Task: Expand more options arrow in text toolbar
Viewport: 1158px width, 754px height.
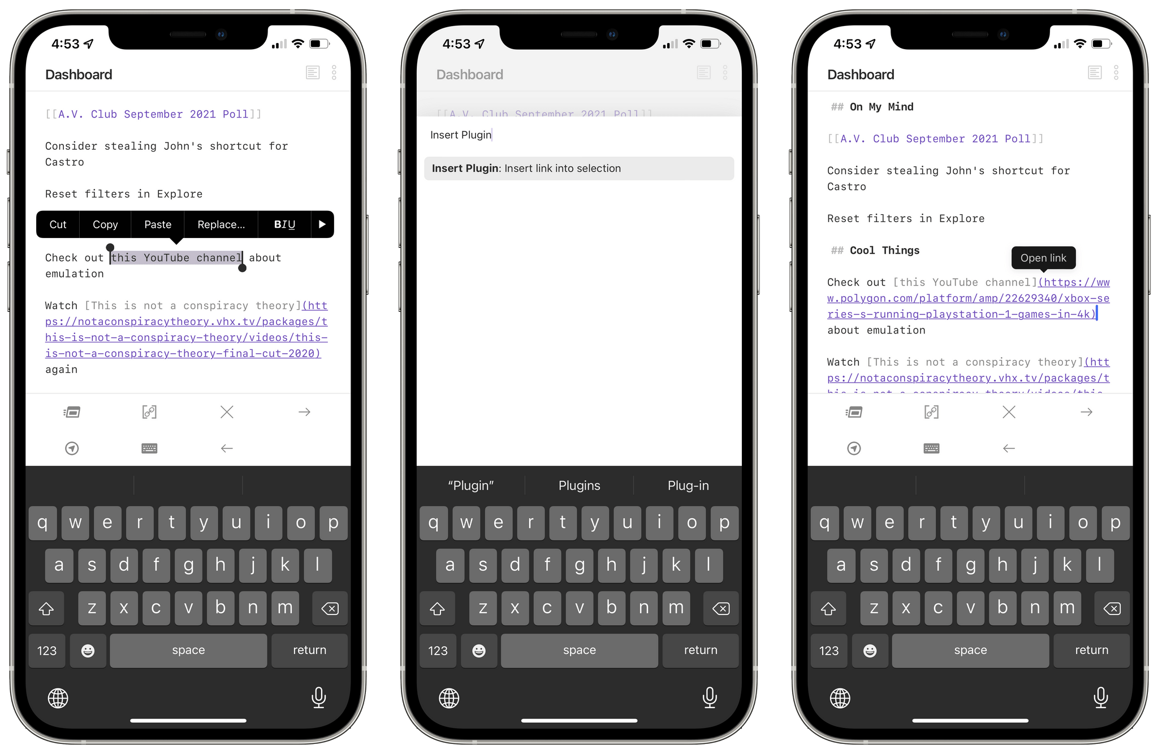Action: click(x=323, y=224)
